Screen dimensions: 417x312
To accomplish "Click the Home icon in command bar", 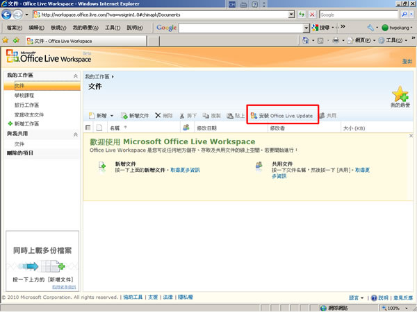I will [x=306, y=40].
